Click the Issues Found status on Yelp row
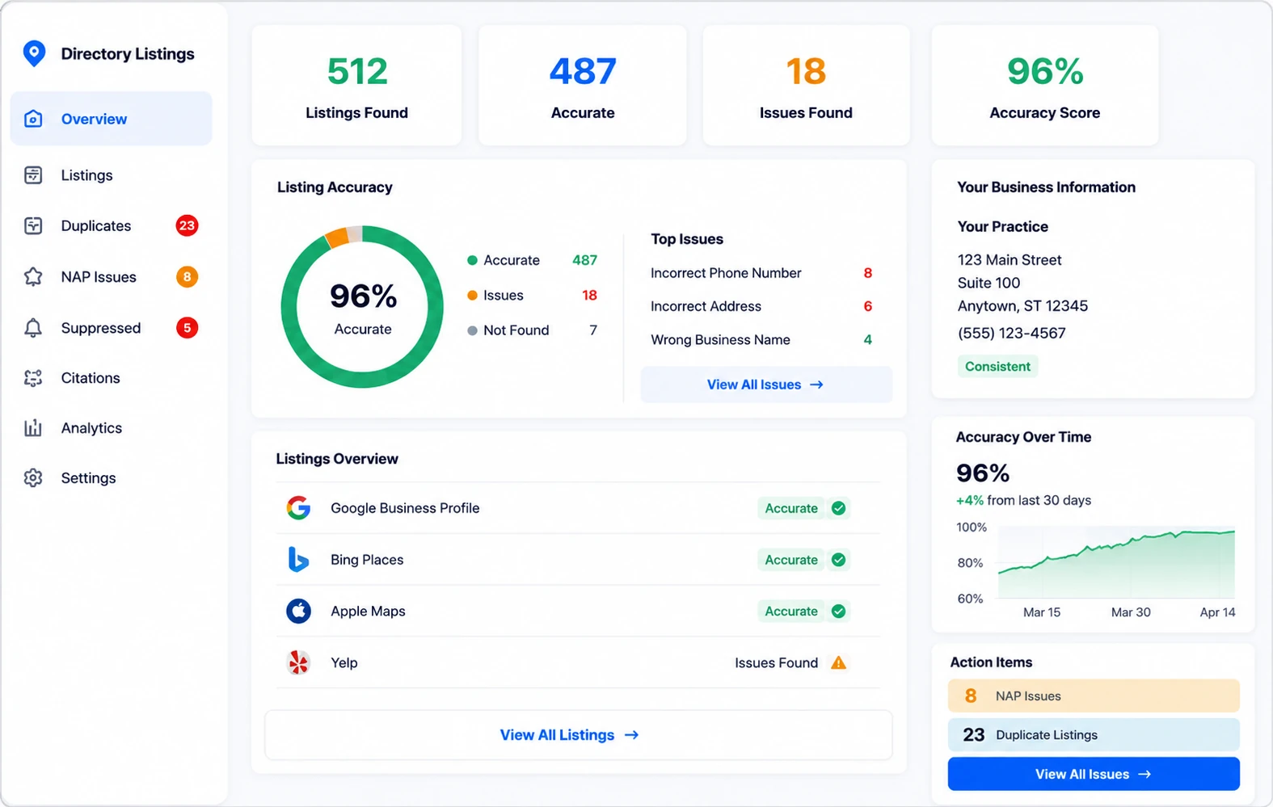The image size is (1273, 807). [777, 663]
